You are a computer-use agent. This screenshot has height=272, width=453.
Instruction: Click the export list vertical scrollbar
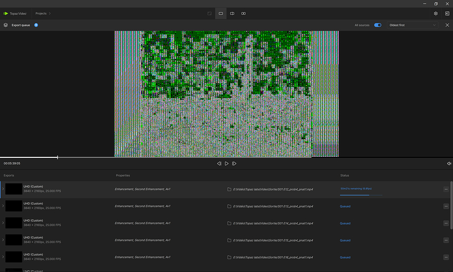(x=451, y=205)
